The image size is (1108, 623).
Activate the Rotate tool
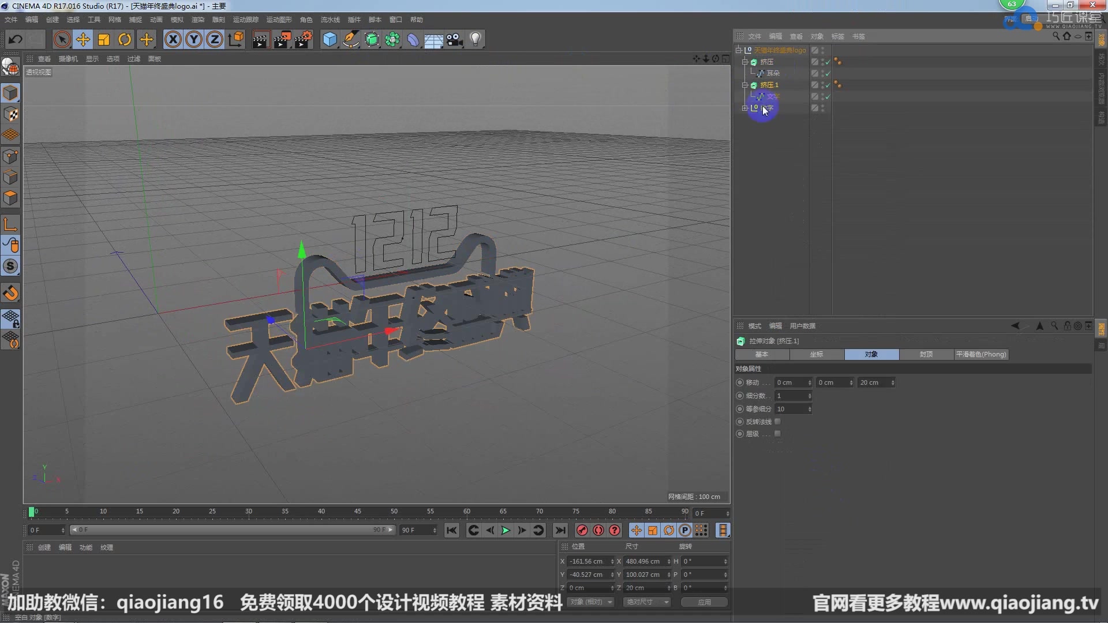click(125, 39)
